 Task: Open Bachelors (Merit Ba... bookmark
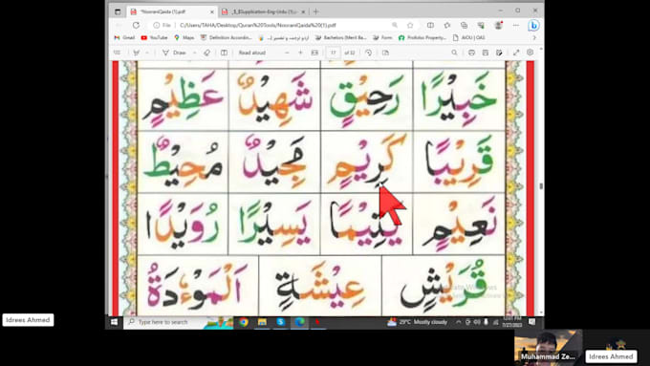click(x=340, y=37)
